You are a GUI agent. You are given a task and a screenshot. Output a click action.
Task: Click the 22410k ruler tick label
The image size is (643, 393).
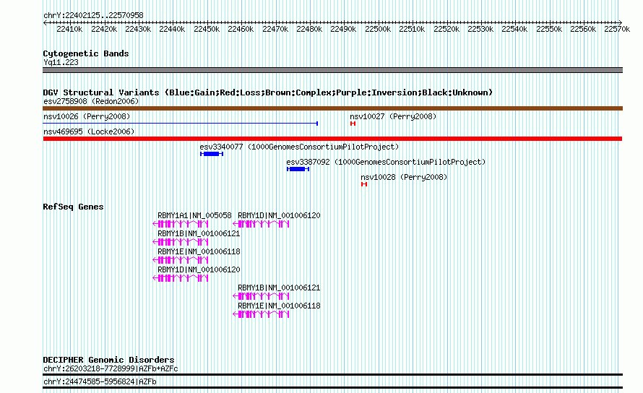tap(69, 29)
